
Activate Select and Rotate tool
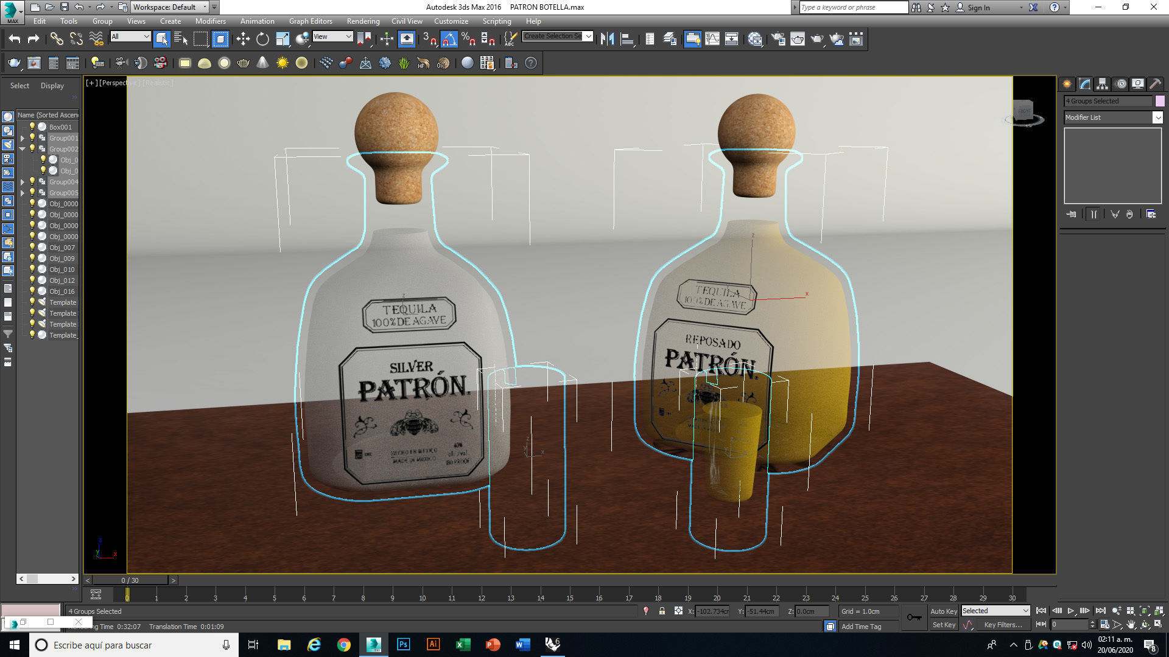pyautogui.click(x=262, y=40)
